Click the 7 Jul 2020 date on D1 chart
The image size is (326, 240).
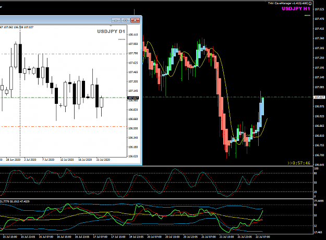point(48,160)
